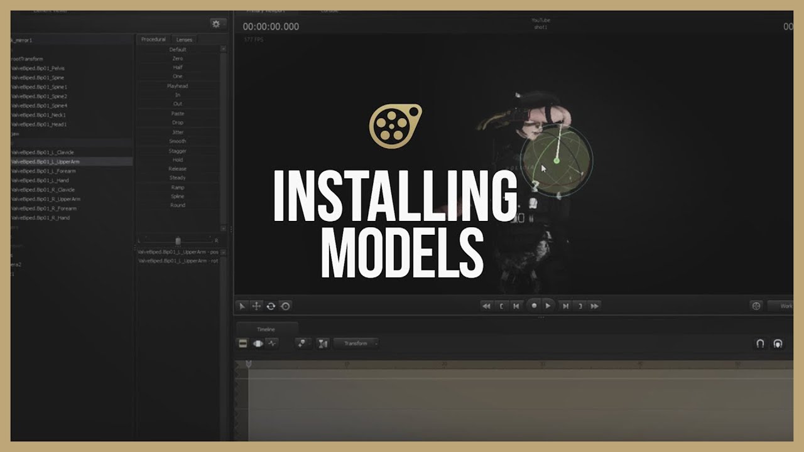Select ValveBiped.Bip01_Pelvis bone

coord(38,68)
